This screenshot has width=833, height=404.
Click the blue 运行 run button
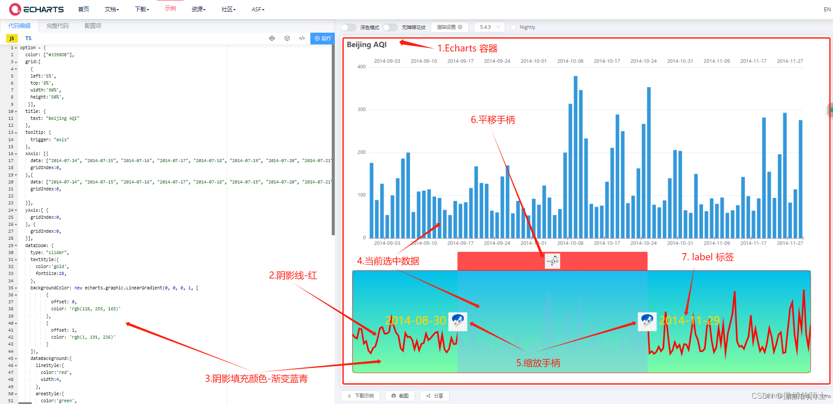click(x=322, y=38)
